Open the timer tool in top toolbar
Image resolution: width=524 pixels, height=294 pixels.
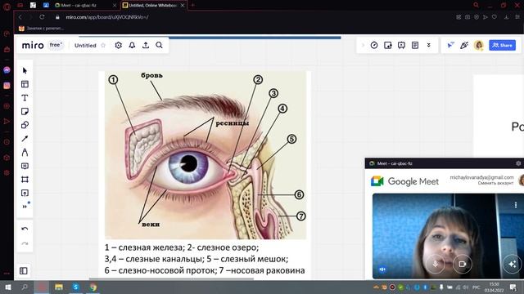tap(374, 45)
